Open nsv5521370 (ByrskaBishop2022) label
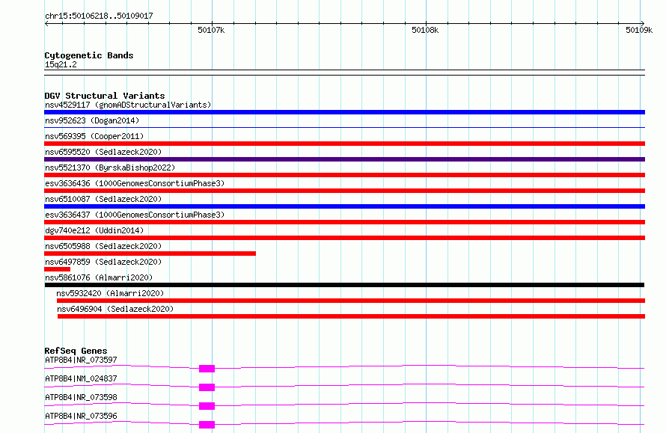The width and height of the screenshot is (666, 433). tap(110, 168)
